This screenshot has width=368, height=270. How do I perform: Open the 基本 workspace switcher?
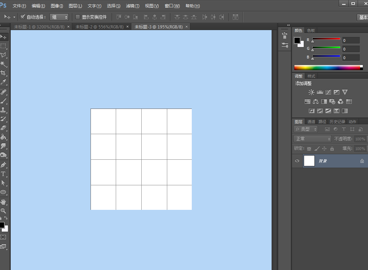coord(362,17)
